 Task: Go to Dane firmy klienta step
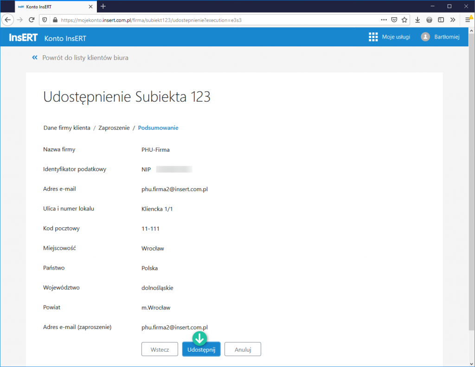[67, 128]
